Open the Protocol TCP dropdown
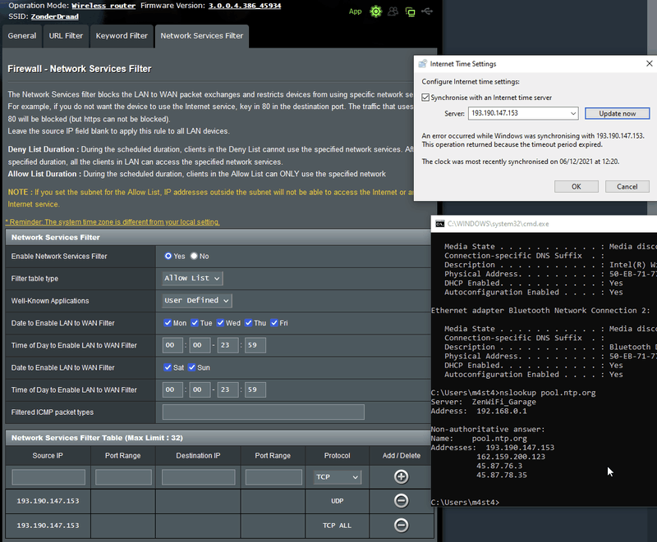 (x=338, y=476)
